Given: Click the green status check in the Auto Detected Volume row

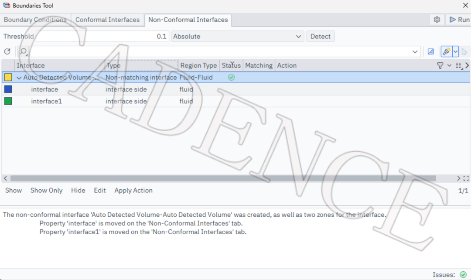Looking at the screenshot, I should coord(231,78).
